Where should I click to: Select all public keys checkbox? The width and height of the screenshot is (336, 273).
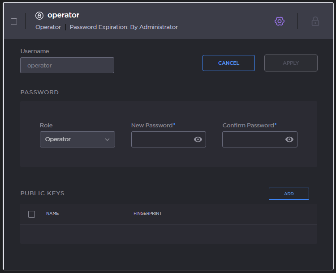[31, 214]
